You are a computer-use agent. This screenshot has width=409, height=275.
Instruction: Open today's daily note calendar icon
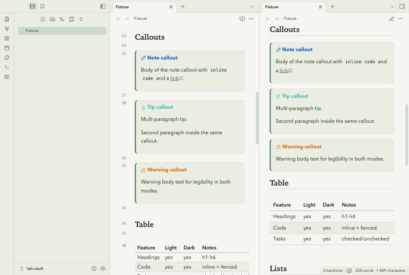(x=7, y=48)
